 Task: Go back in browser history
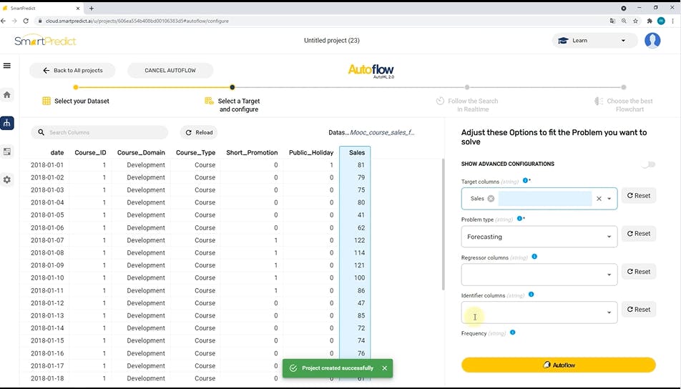(4, 21)
